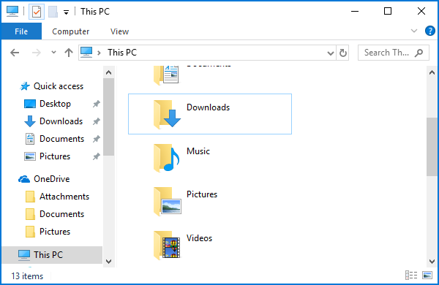
Task: Click the Music folder label
Action: 198,151
